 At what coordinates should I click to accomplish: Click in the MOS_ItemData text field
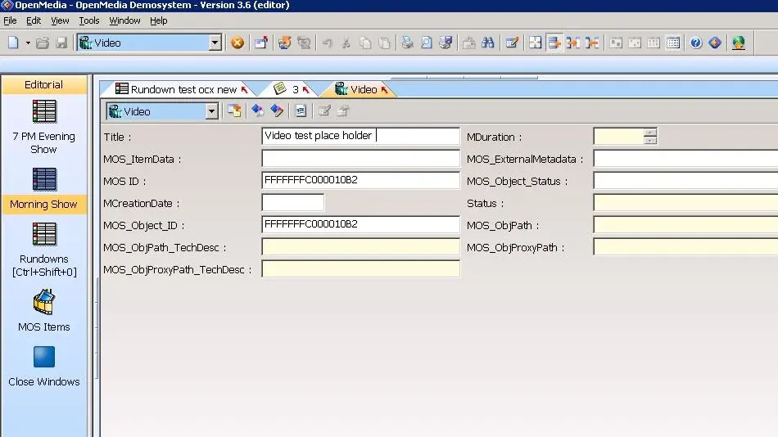pos(360,159)
